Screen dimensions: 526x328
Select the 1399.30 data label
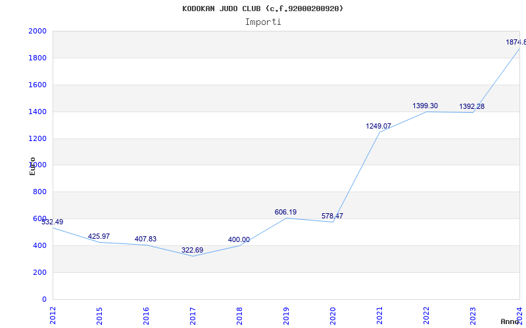pyautogui.click(x=425, y=106)
